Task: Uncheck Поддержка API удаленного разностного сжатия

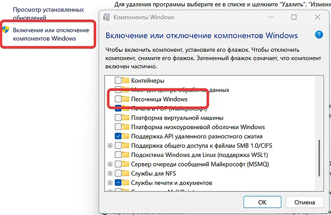Action: pos(118,136)
